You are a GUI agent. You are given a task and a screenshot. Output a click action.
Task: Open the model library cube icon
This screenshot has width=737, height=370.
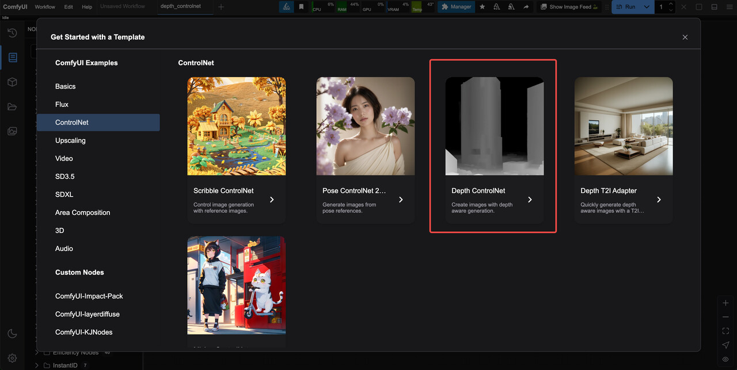pos(13,82)
